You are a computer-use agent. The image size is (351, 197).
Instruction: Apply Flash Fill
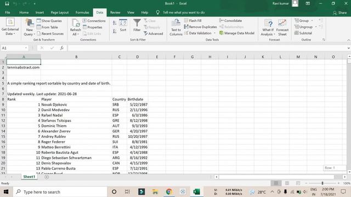pos(193,21)
